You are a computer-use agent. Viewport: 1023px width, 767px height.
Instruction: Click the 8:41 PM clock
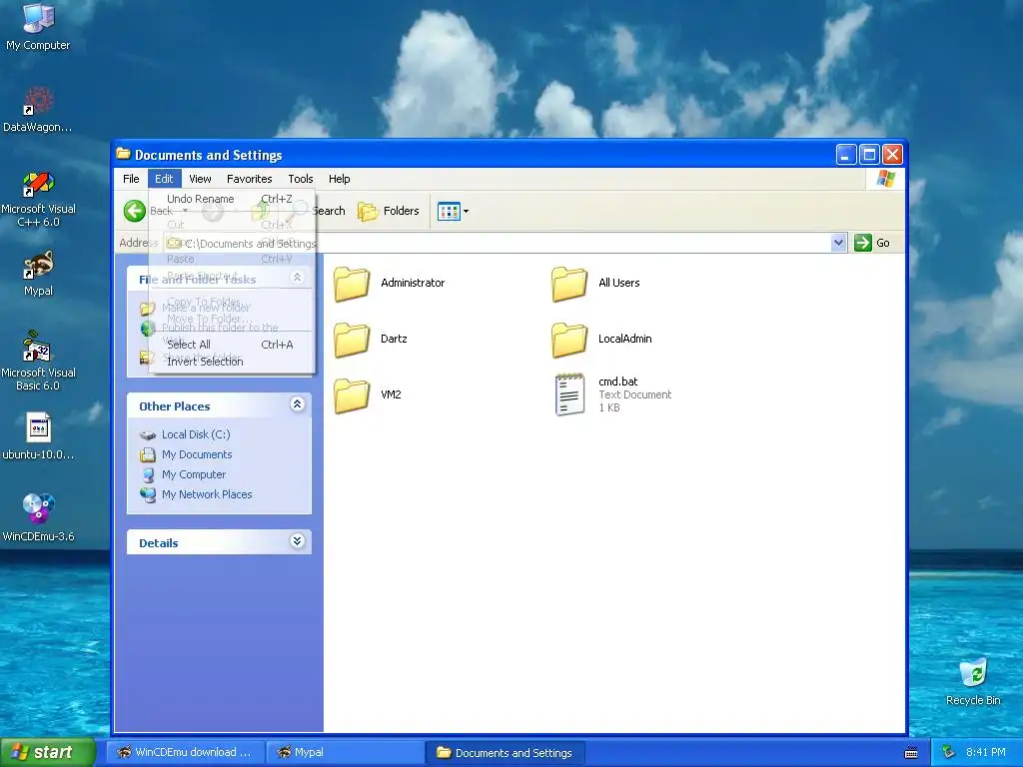click(x=986, y=752)
